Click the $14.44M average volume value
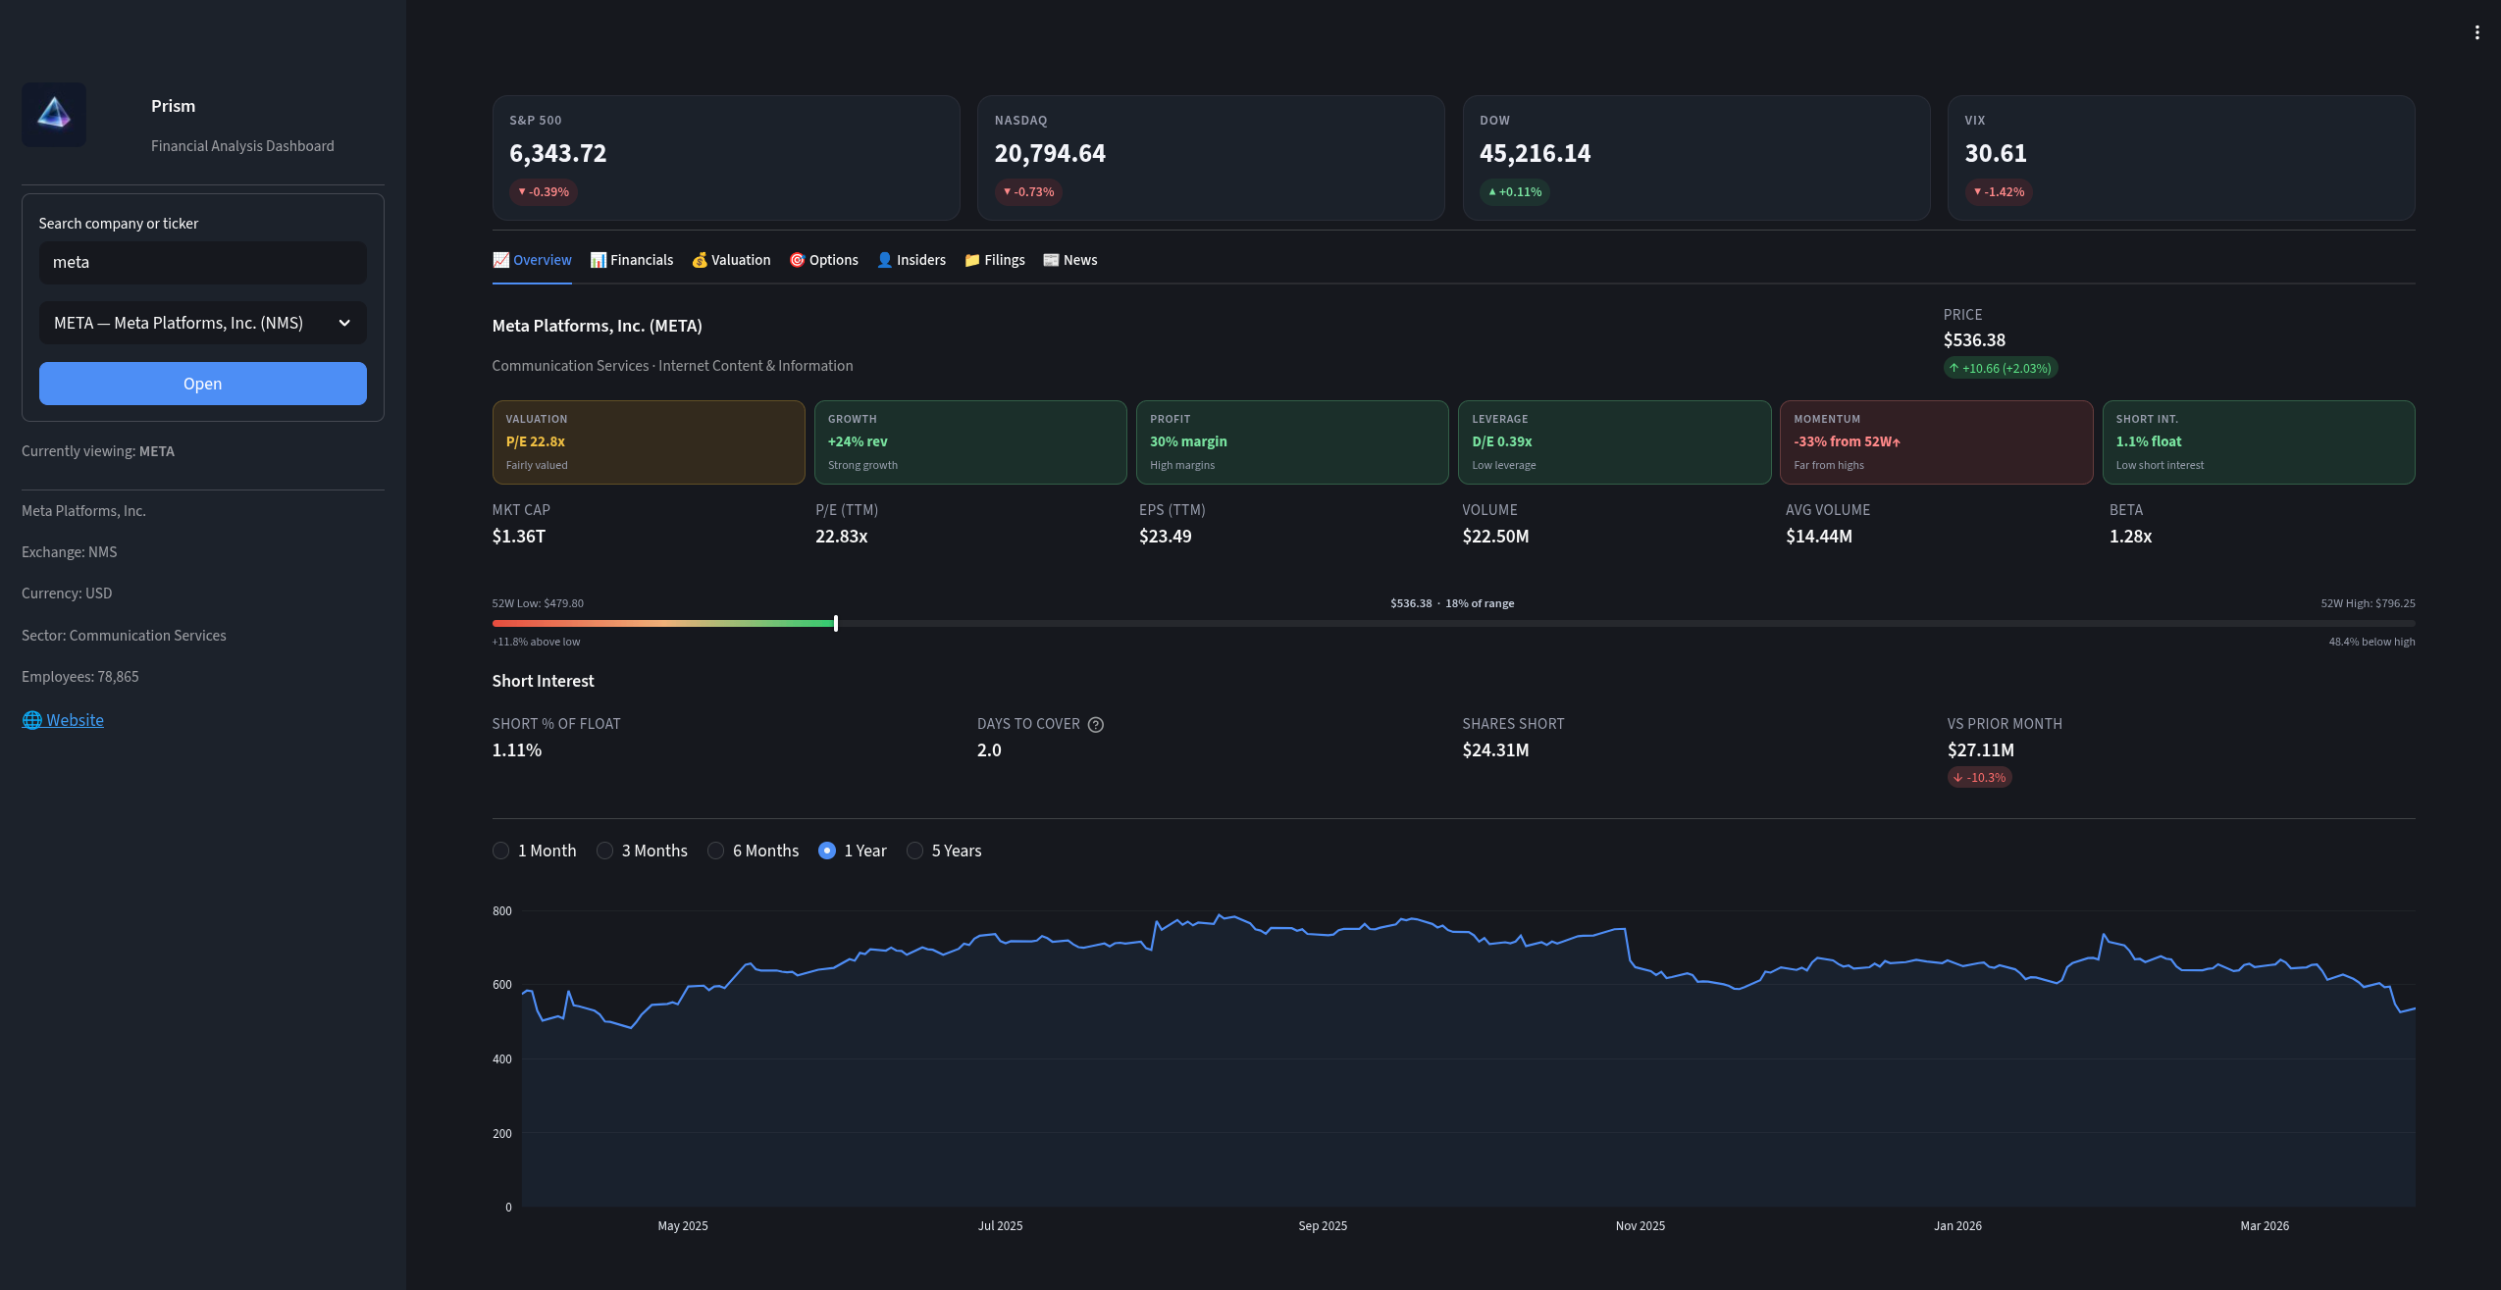Screen dimensions: 2501x1290 pos(1819,537)
